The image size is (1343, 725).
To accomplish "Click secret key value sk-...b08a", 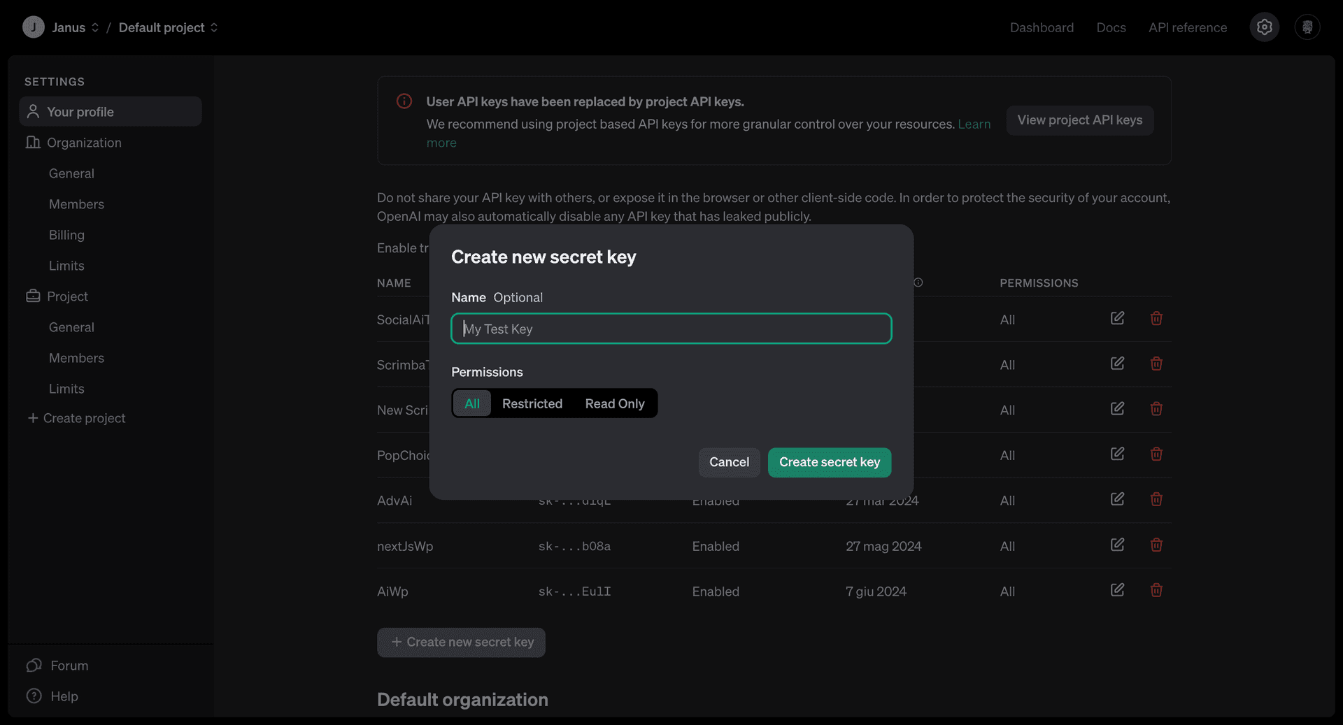I will point(574,546).
